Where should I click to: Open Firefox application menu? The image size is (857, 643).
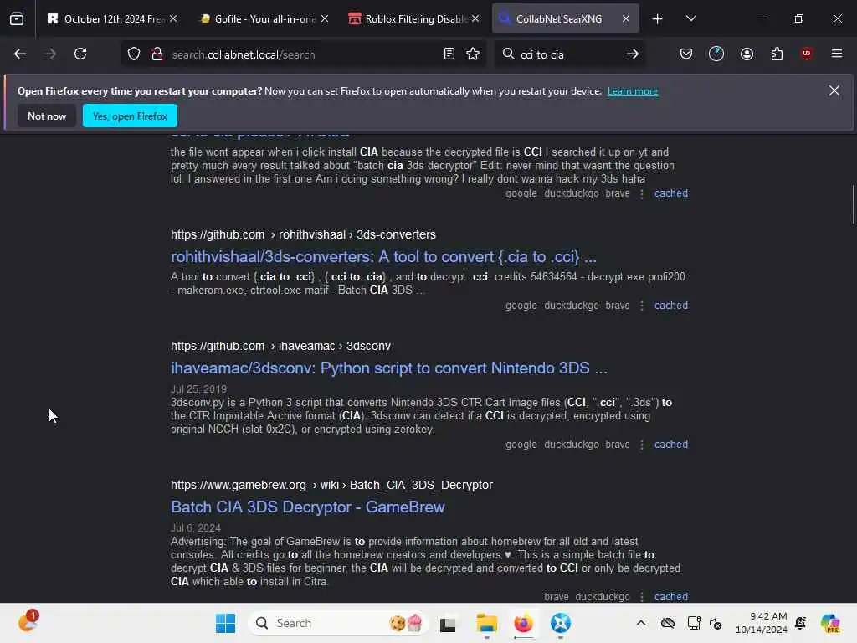pos(836,54)
